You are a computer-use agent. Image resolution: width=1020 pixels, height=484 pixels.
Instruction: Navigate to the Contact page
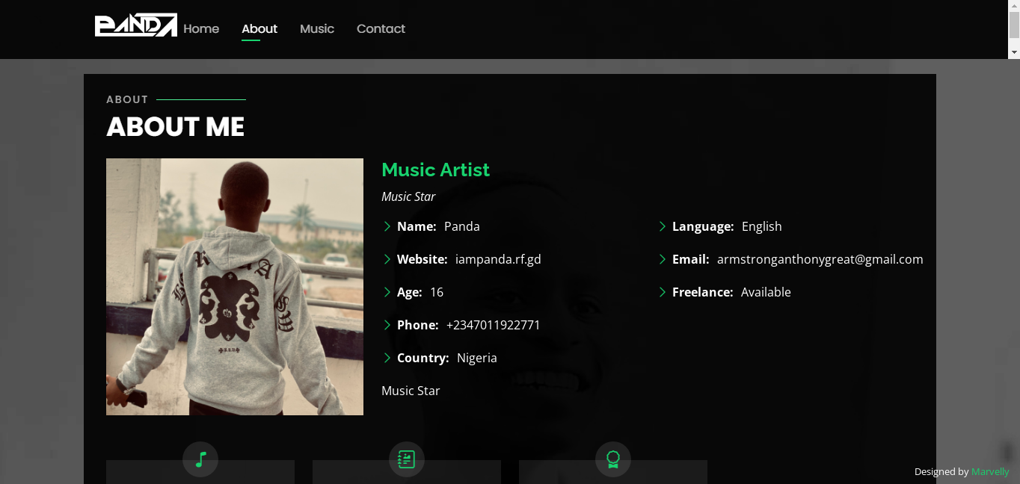coord(381,29)
